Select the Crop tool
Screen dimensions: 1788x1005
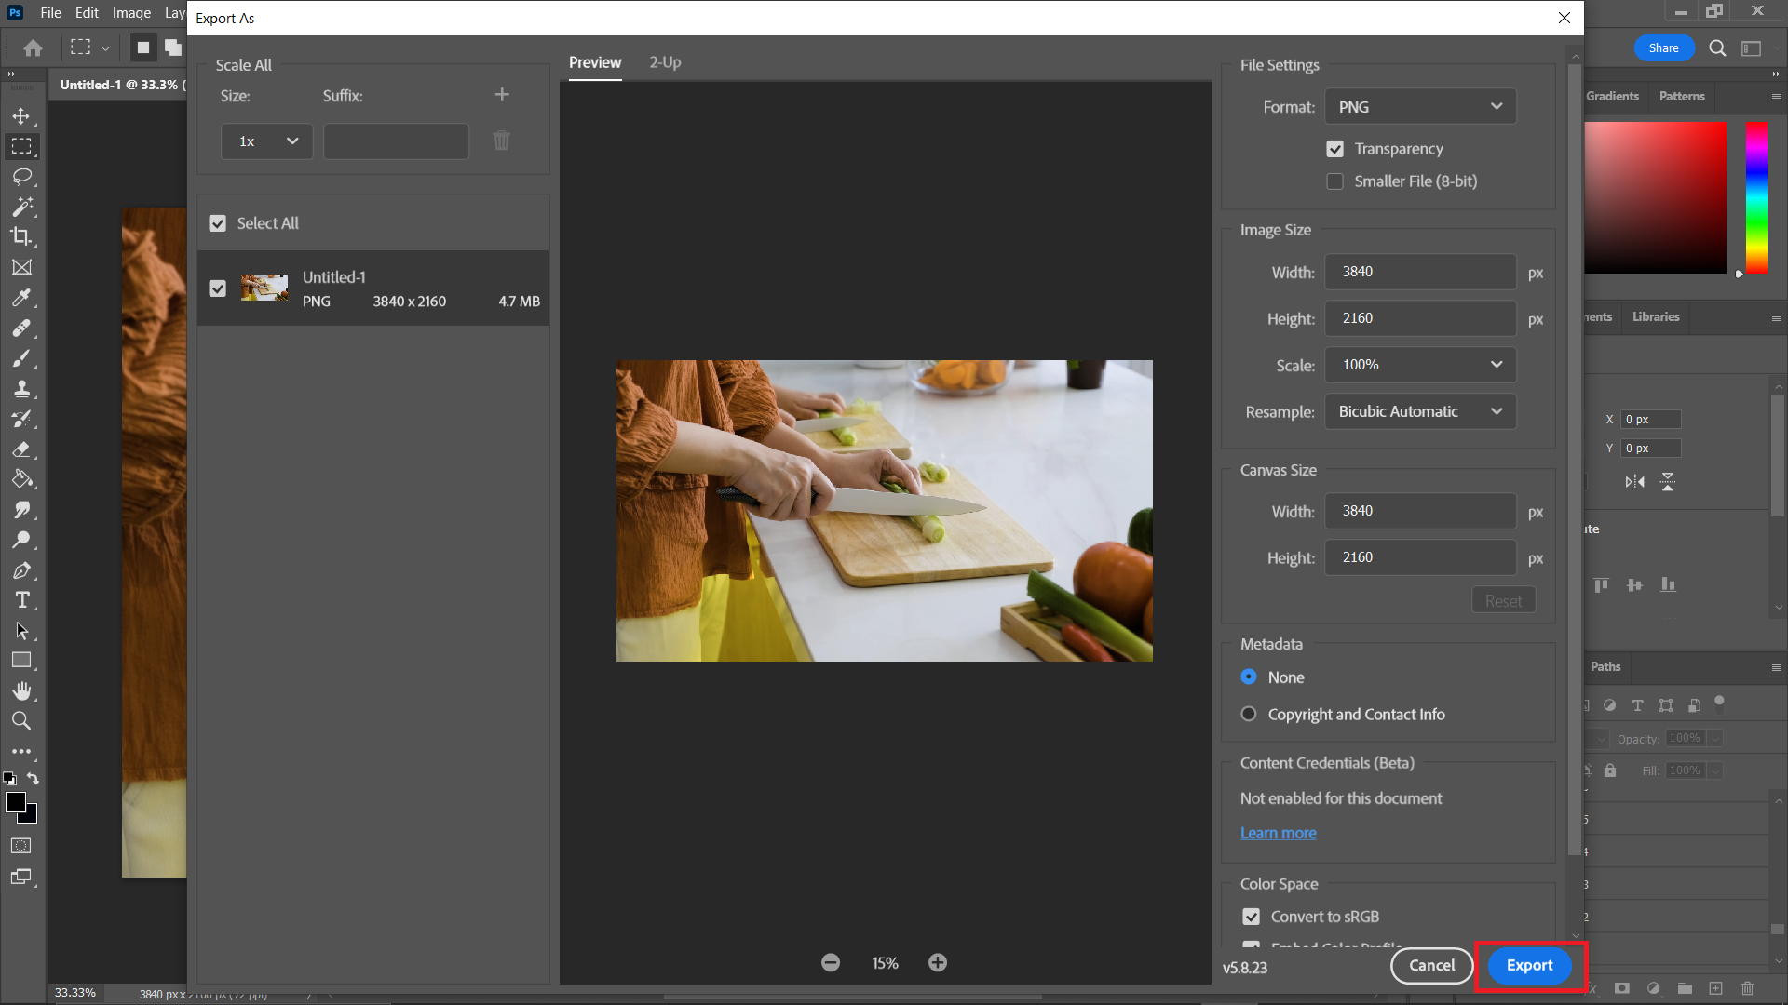(23, 236)
